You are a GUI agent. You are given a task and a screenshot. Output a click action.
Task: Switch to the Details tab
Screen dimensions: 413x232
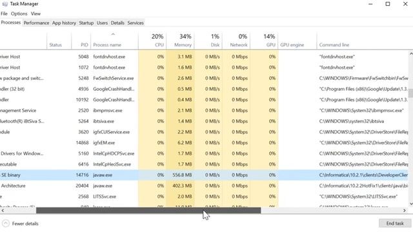[117, 23]
